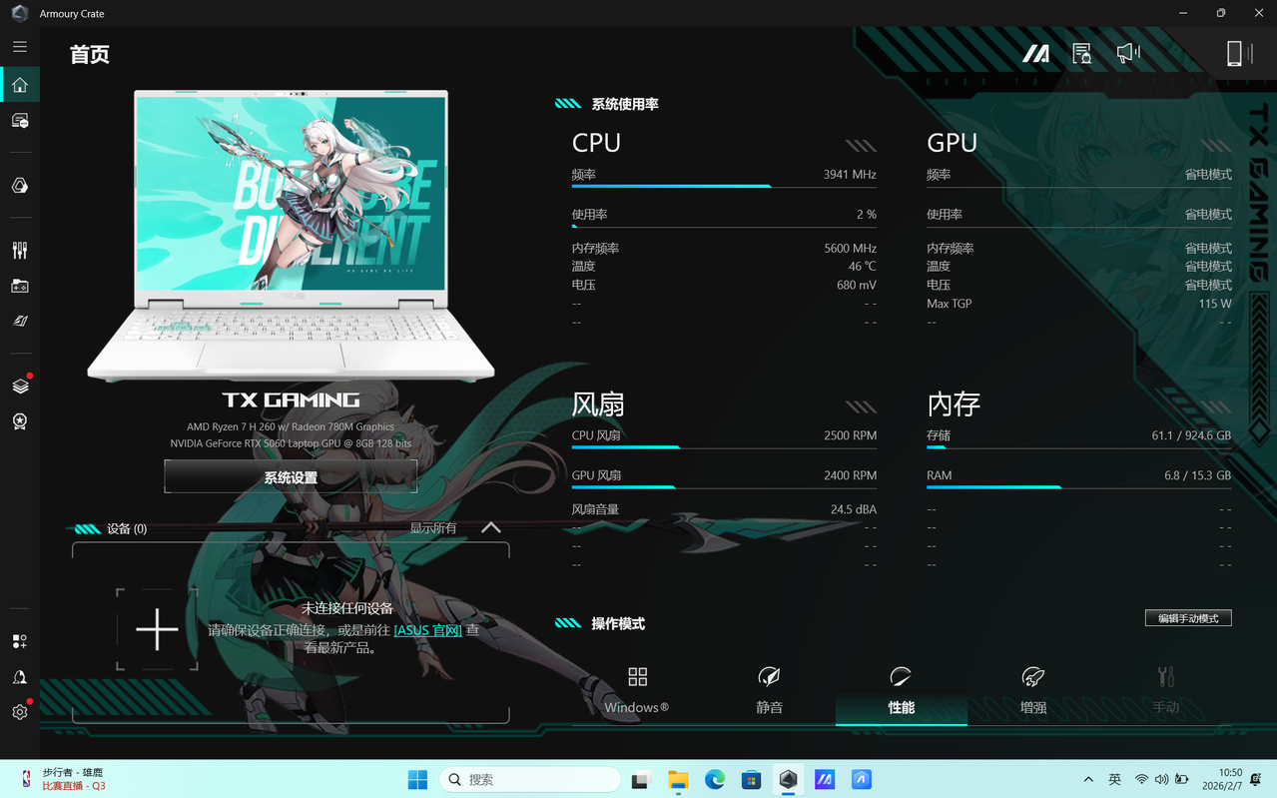Image resolution: width=1277 pixels, height=798 pixels.
Task: Open the hamburger menu in sidebar
Action: click(x=20, y=47)
